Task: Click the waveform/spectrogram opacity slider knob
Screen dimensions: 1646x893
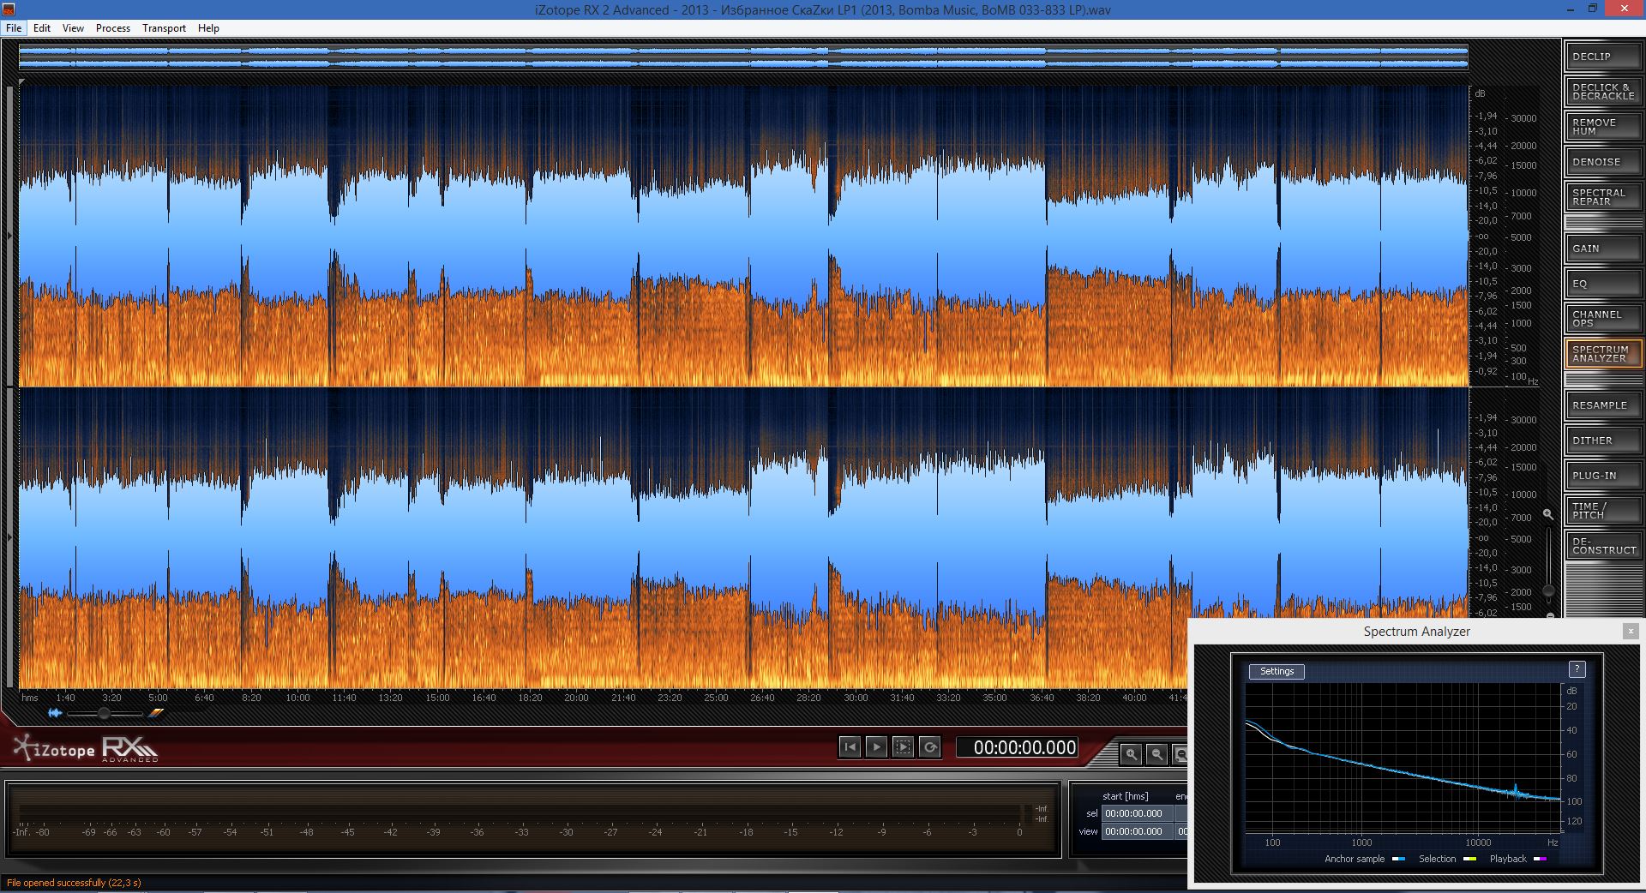Action: (104, 713)
